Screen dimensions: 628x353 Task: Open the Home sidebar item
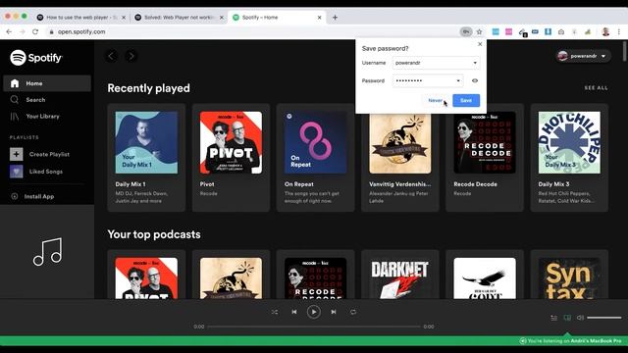[x=47, y=83]
